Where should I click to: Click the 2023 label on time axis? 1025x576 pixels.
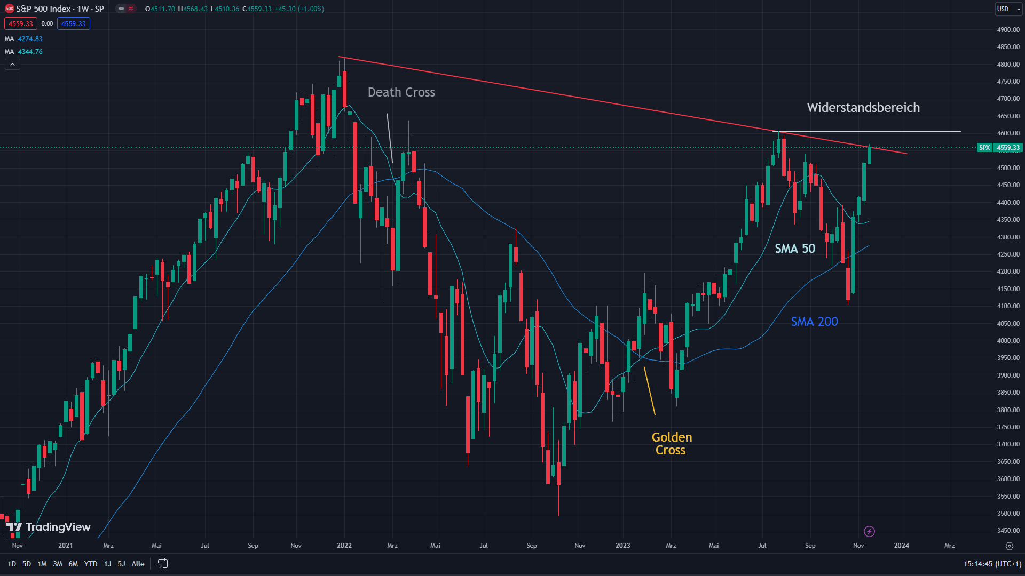pyautogui.click(x=622, y=546)
